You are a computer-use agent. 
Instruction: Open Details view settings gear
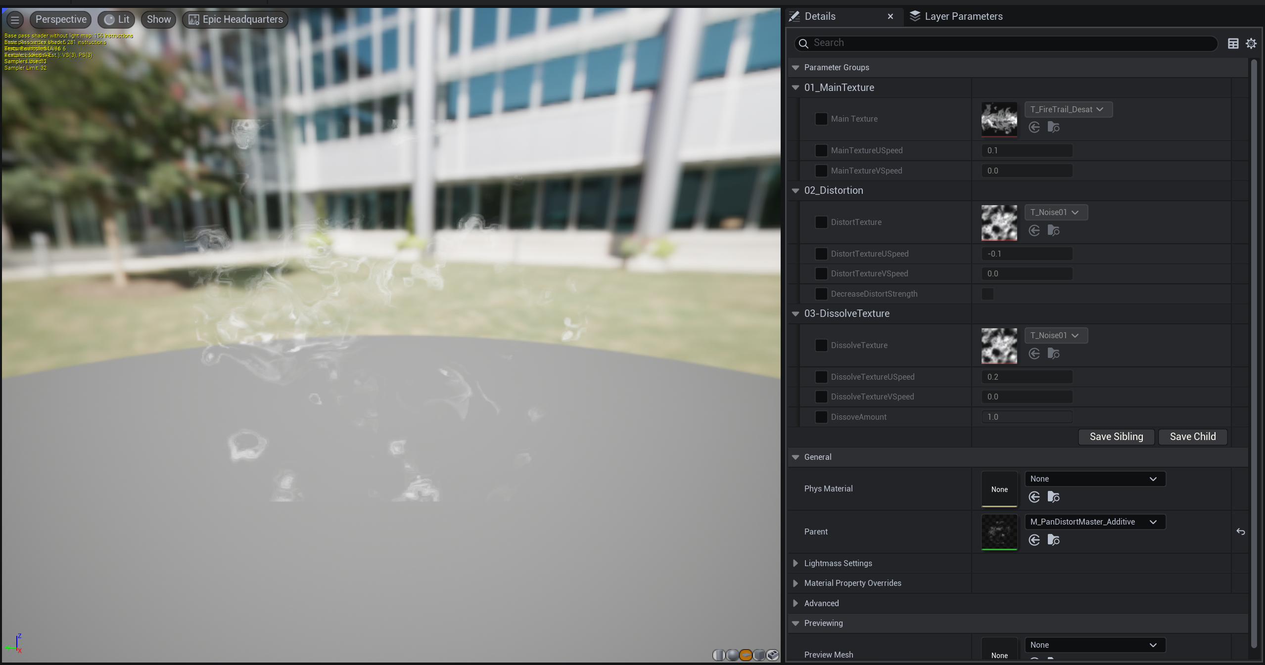coord(1251,44)
